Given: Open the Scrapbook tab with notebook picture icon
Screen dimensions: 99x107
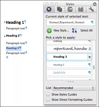Looking at the screenshot, I should pos(70,10).
